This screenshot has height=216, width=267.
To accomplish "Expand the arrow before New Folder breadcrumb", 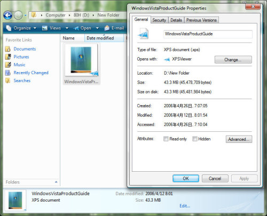I will [x=93, y=15].
